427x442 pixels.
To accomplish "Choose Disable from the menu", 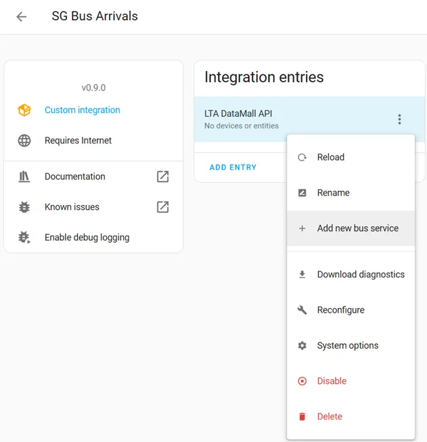I will pyautogui.click(x=351, y=381).
